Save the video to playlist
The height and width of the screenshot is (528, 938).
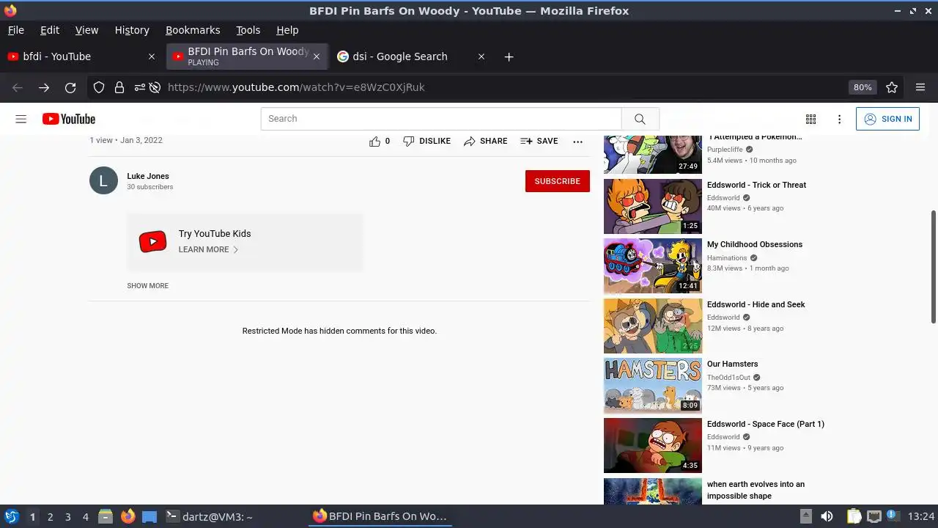tap(539, 141)
